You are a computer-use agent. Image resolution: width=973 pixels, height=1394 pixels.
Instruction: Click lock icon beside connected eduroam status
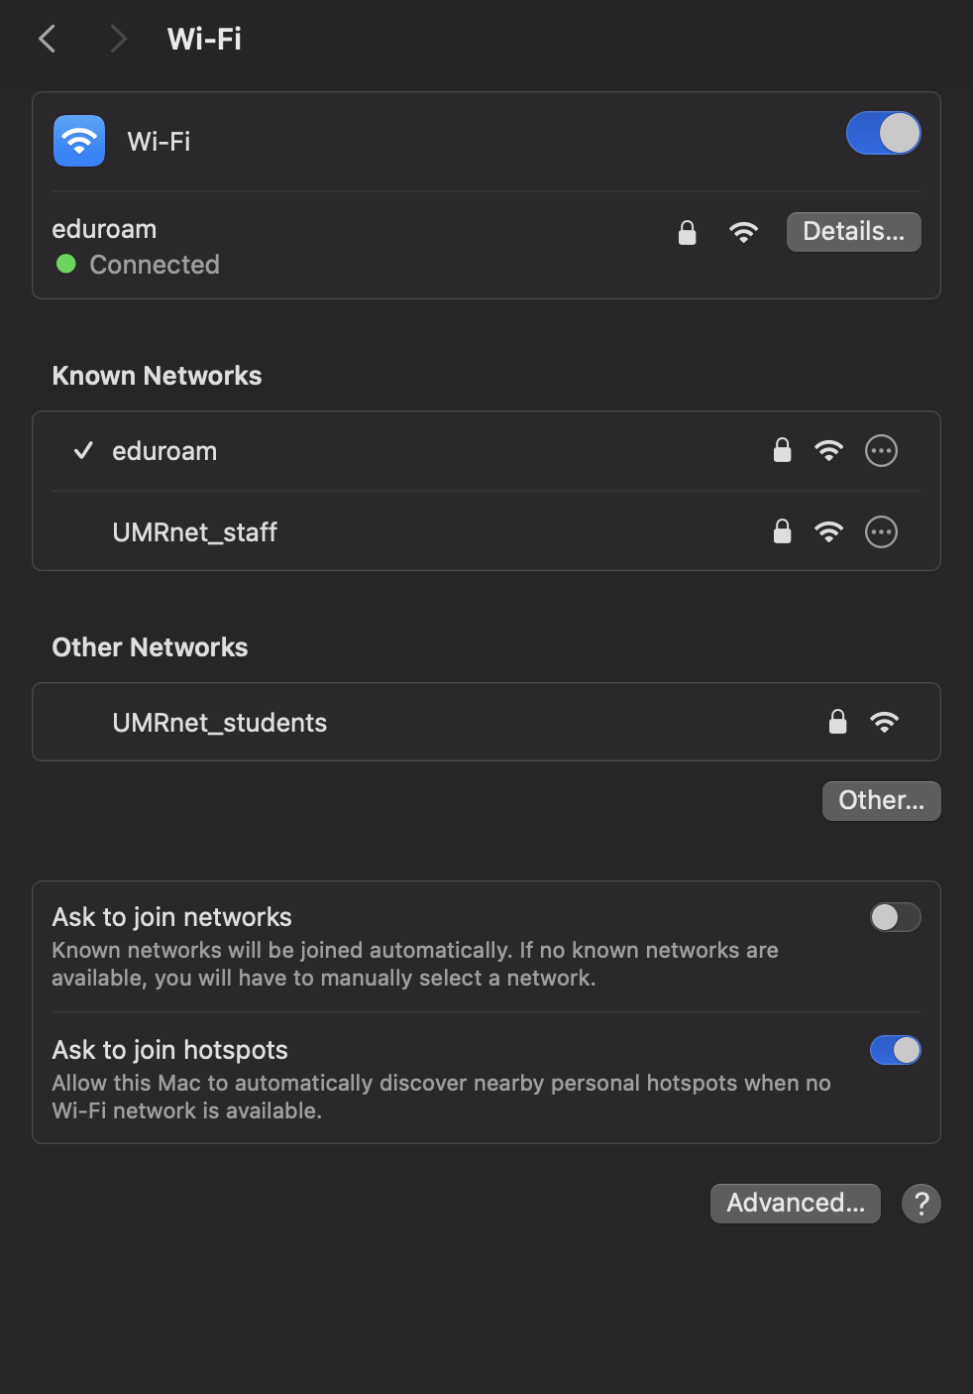[687, 232]
